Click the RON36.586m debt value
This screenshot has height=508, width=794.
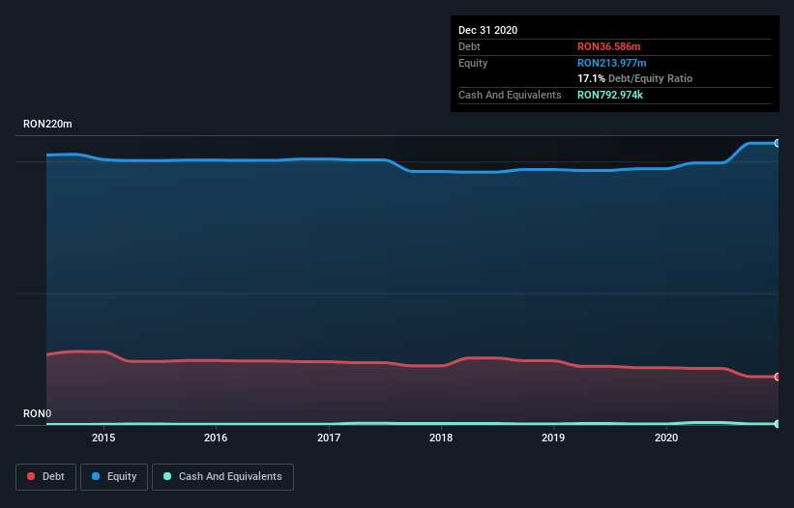609,46
